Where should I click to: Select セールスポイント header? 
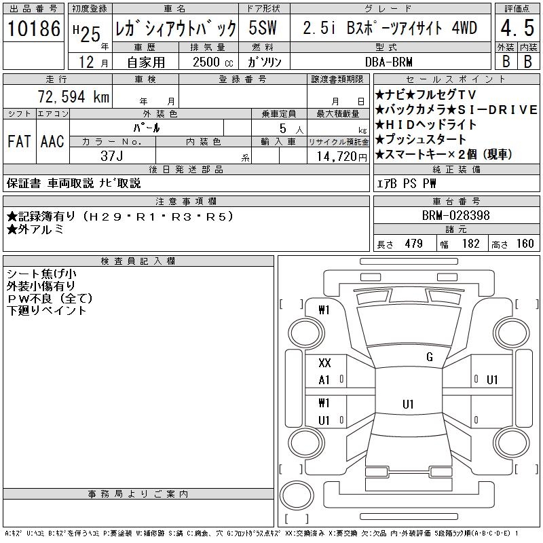click(456, 79)
